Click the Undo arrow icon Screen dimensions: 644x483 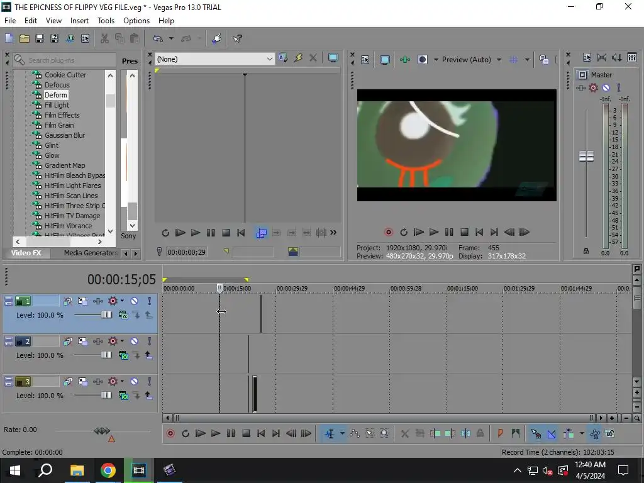[x=158, y=38]
